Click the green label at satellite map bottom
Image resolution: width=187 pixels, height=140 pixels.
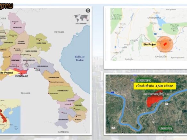[166, 128]
